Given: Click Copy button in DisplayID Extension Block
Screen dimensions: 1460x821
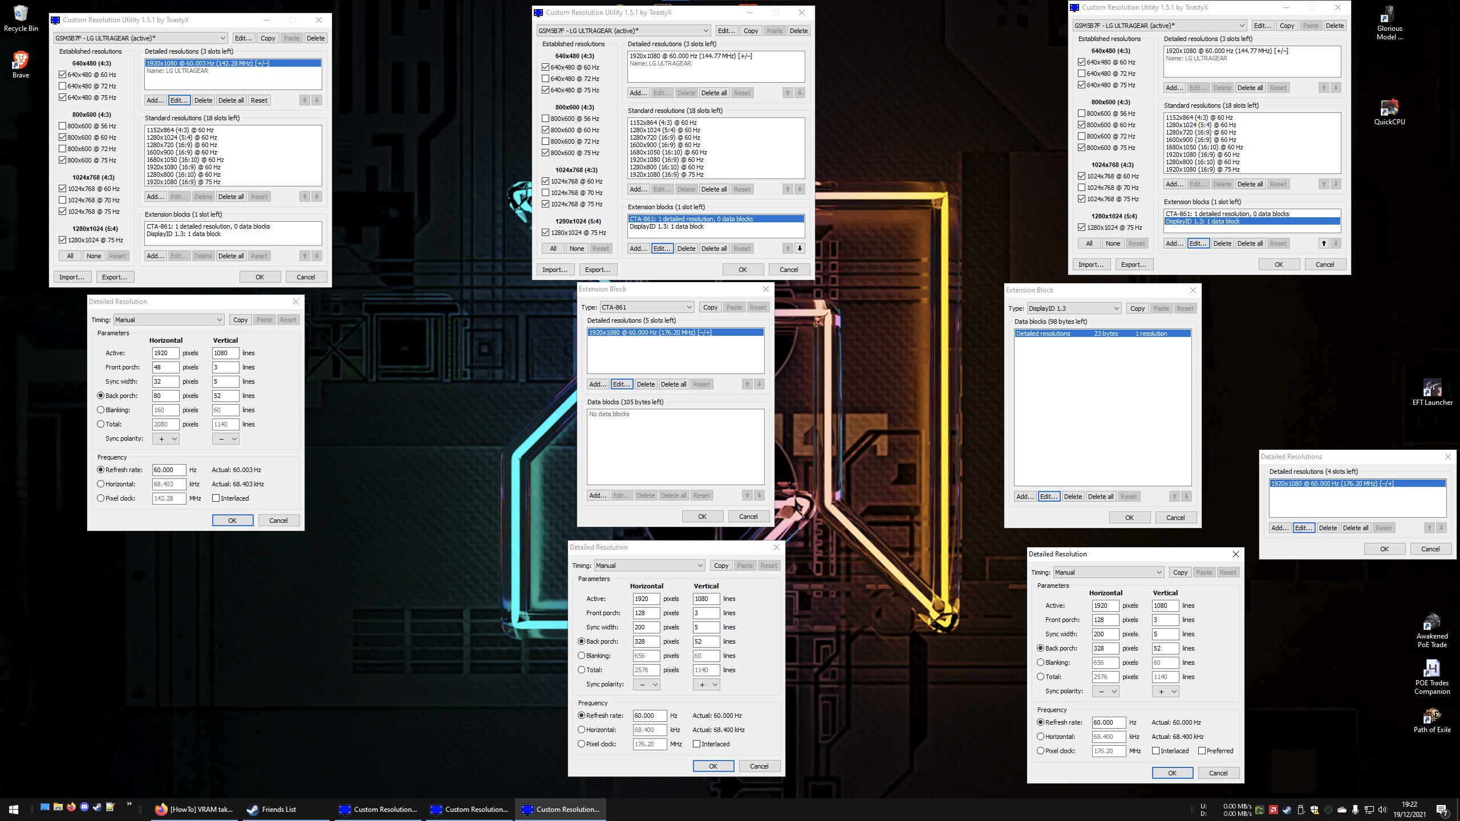Looking at the screenshot, I should point(1137,308).
